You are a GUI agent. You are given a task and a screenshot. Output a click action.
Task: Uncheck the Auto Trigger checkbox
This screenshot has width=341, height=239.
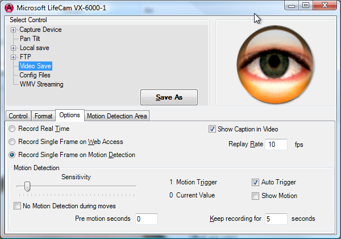256,183
